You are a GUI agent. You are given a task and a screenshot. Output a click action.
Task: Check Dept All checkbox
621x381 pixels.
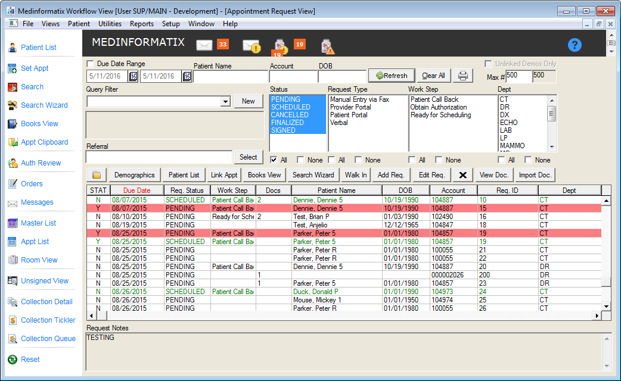501,160
